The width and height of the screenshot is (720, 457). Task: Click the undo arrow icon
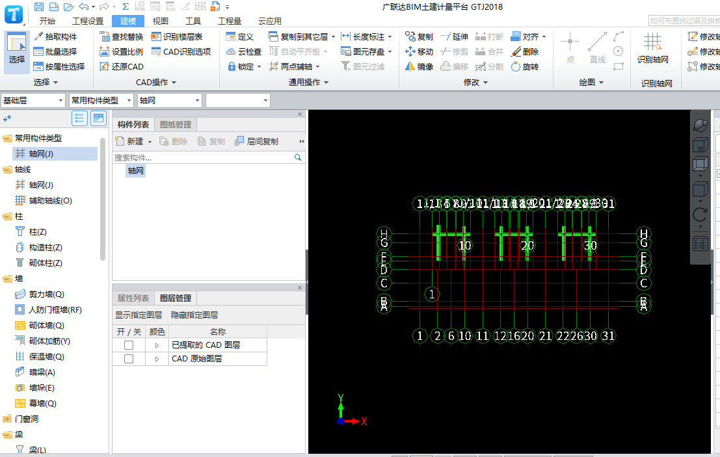[x=83, y=7]
